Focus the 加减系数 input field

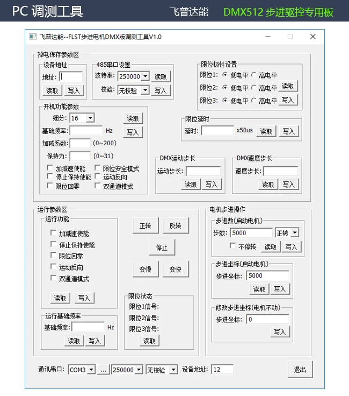tap(80, 143)
